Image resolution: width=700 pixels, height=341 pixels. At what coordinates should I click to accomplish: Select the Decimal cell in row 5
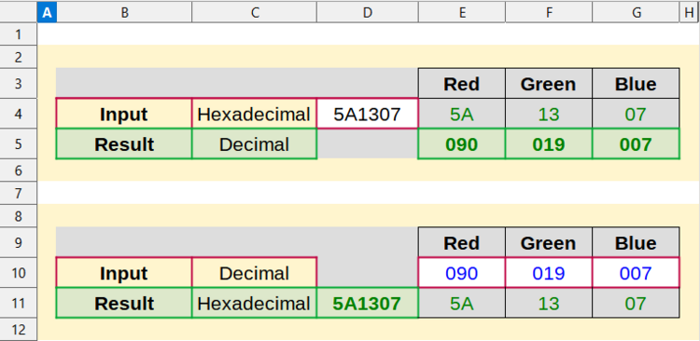point(255,144)
